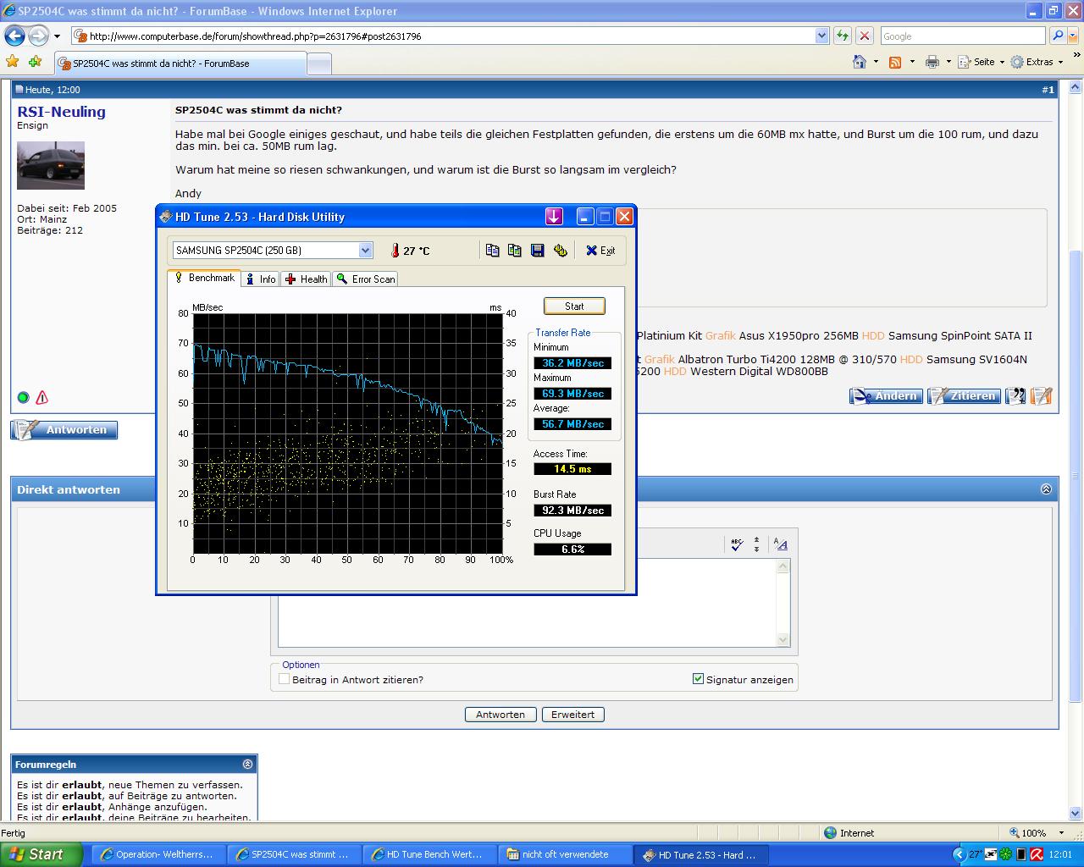
Task: Click the quick reply pencil icon
Action: click(x=1042, y=395)
